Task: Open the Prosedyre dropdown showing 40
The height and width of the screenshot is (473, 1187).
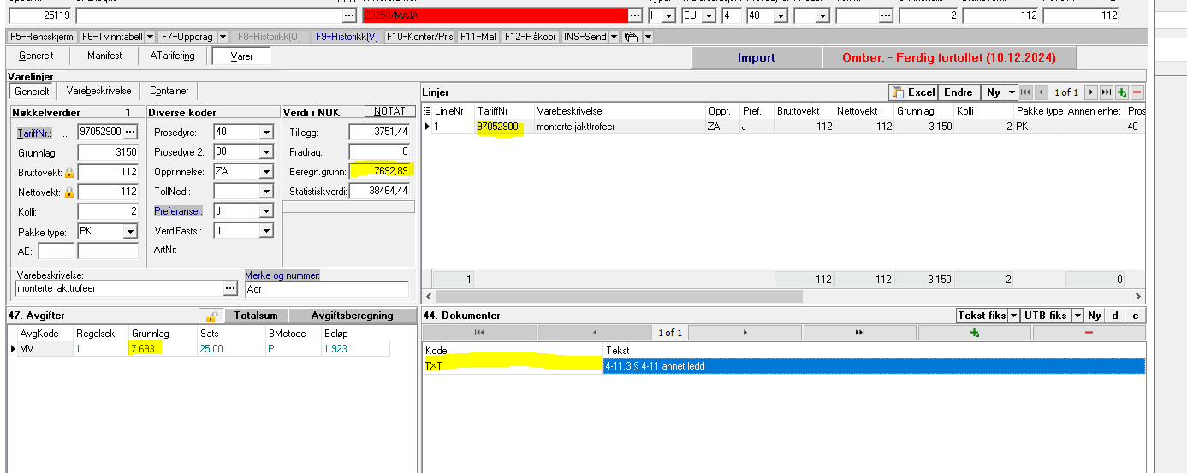Action: pyautogui.click(x=265, y=133)
